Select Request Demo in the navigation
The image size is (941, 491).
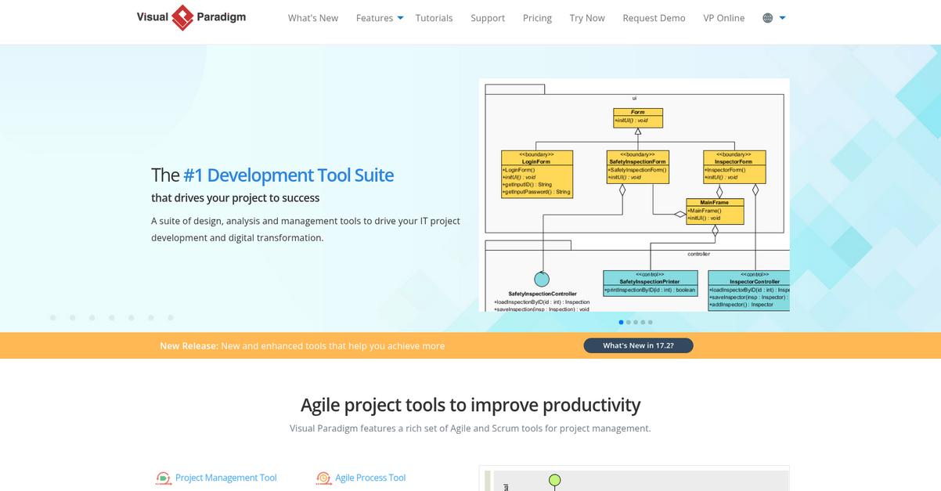tap(654, 18)
